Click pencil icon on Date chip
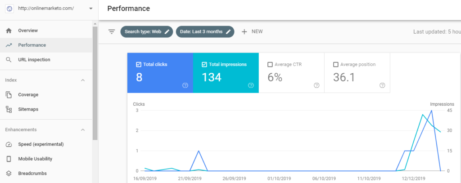Screen dimensions: 461x183 (x=228, y=31)
